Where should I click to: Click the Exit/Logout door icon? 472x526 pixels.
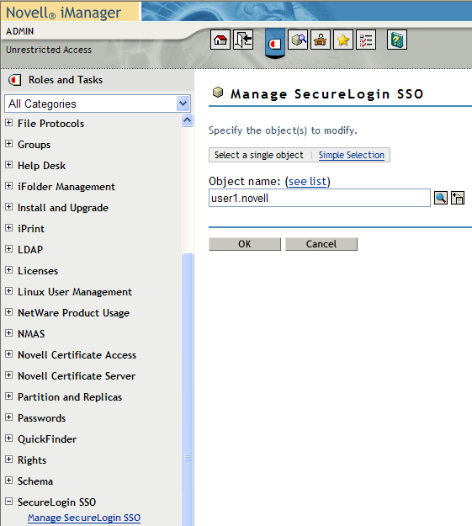point(243,40)
